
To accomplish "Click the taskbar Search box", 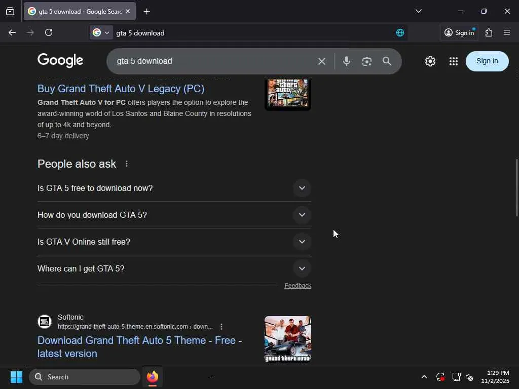I will 85,377.
